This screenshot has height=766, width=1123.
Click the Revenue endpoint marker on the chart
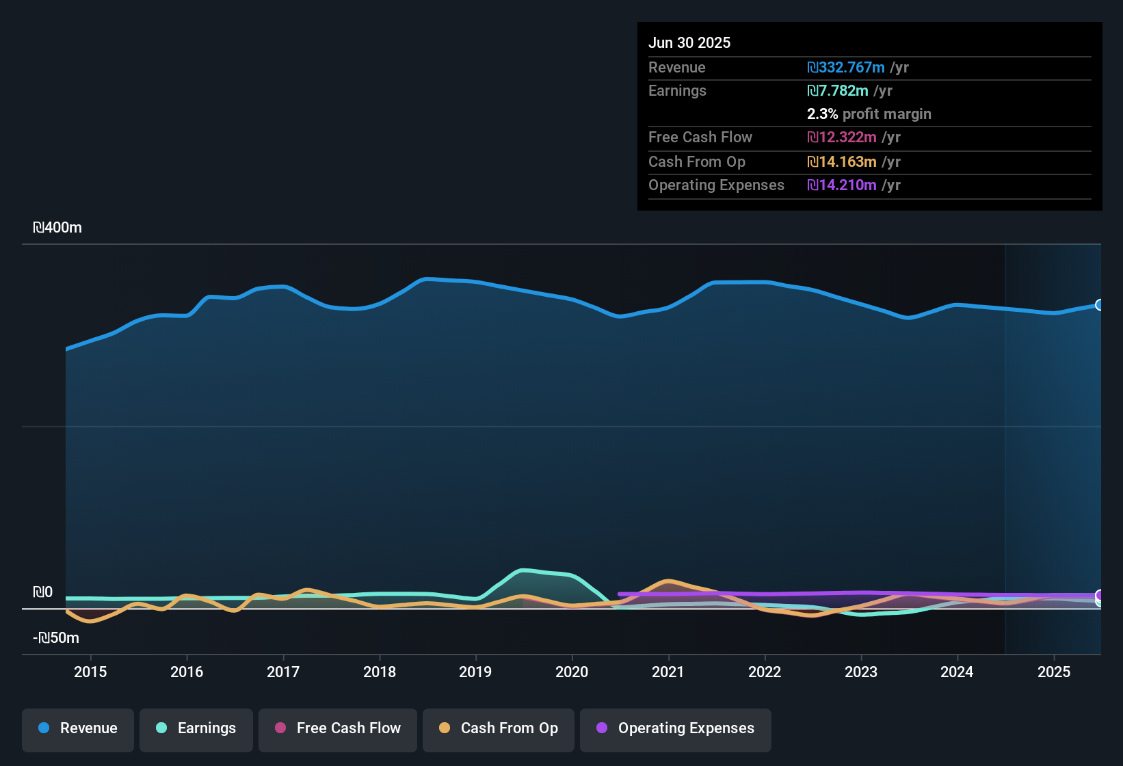[x=1100, y=305]
